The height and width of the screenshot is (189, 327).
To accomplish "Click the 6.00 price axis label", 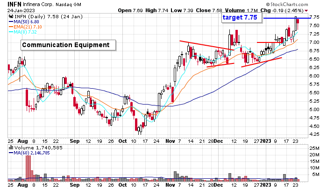I will pos(314,76).
